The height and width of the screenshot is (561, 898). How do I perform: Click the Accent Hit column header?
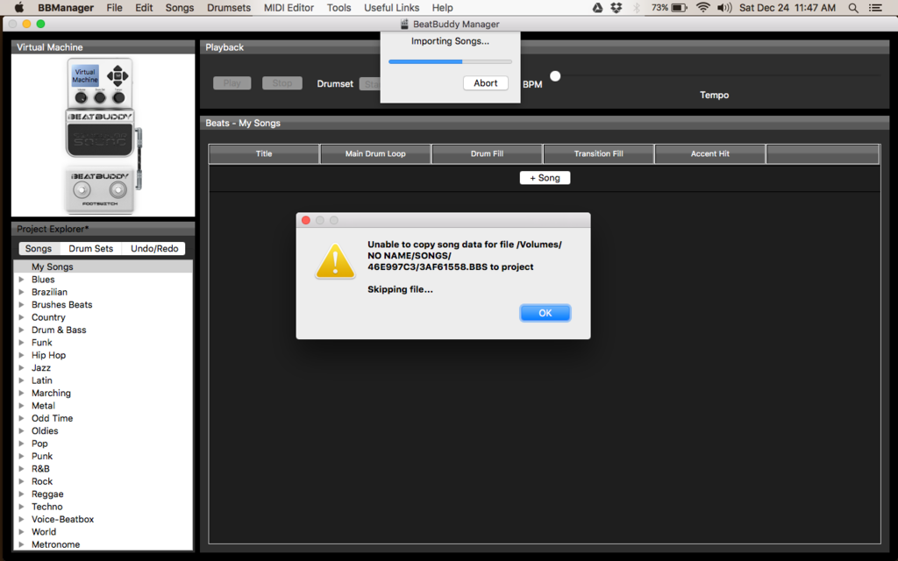pos(709,154)
